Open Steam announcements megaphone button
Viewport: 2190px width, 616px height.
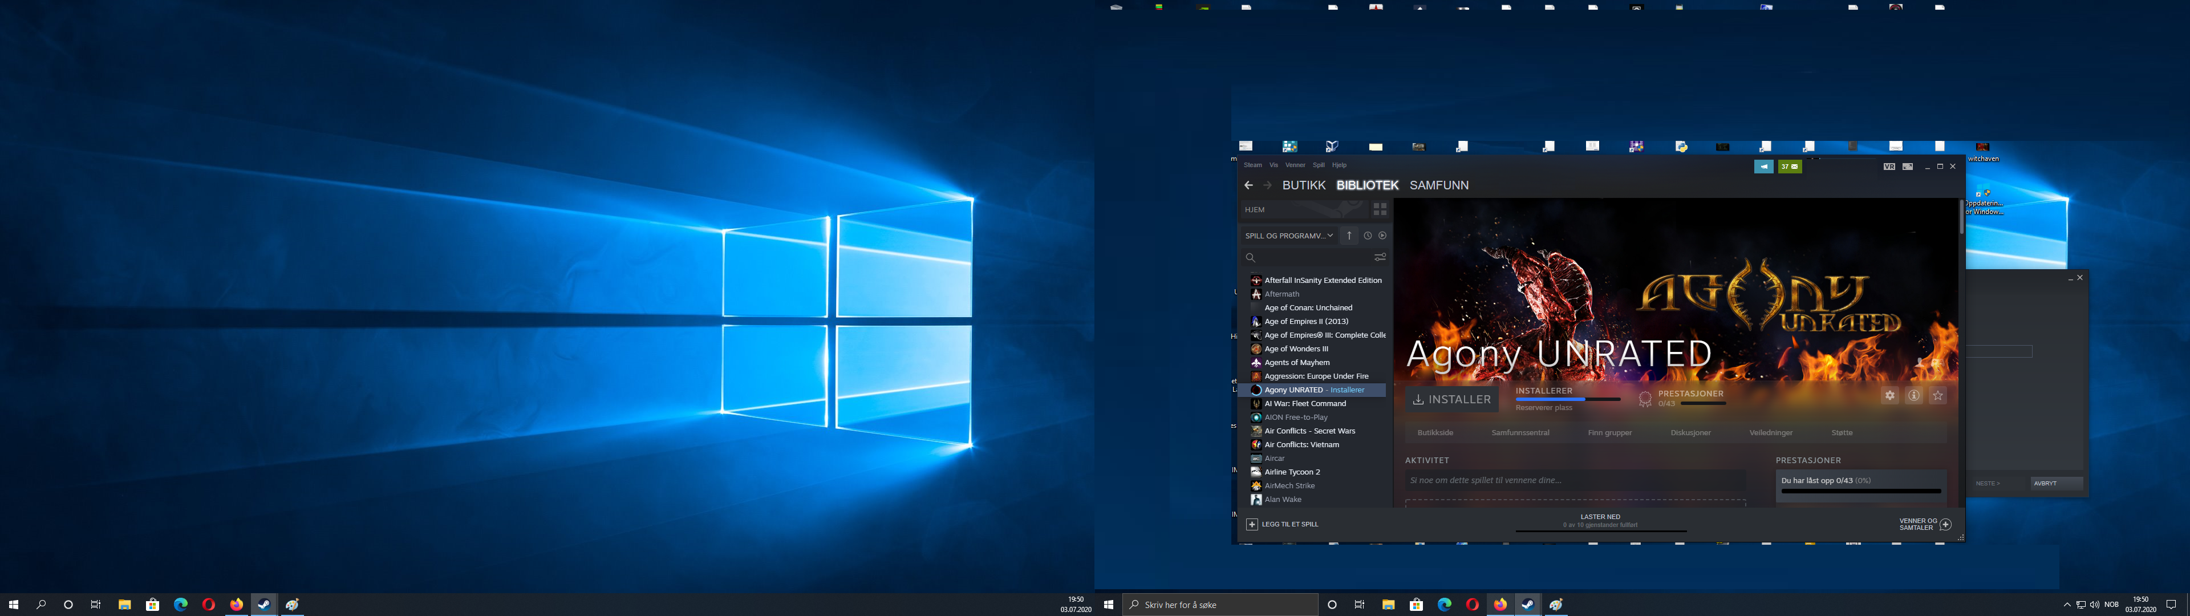click(x=1764, y=167)
